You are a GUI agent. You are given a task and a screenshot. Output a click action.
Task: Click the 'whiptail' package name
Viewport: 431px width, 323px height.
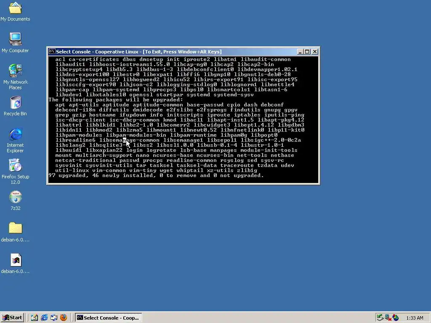tap(190, 170)
